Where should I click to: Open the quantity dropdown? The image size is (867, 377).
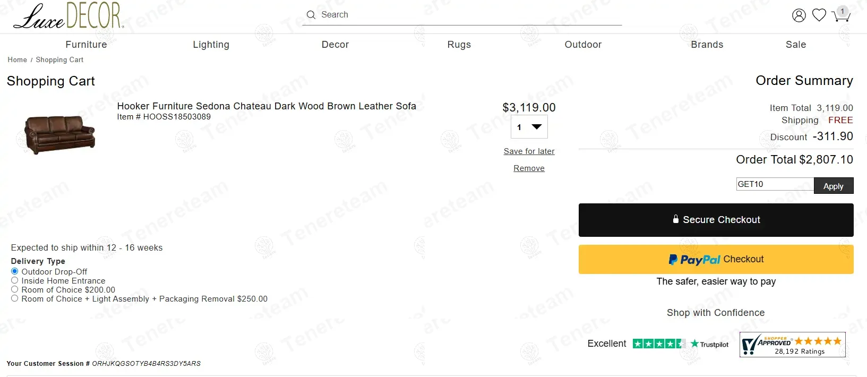click(x=529, y=127)
